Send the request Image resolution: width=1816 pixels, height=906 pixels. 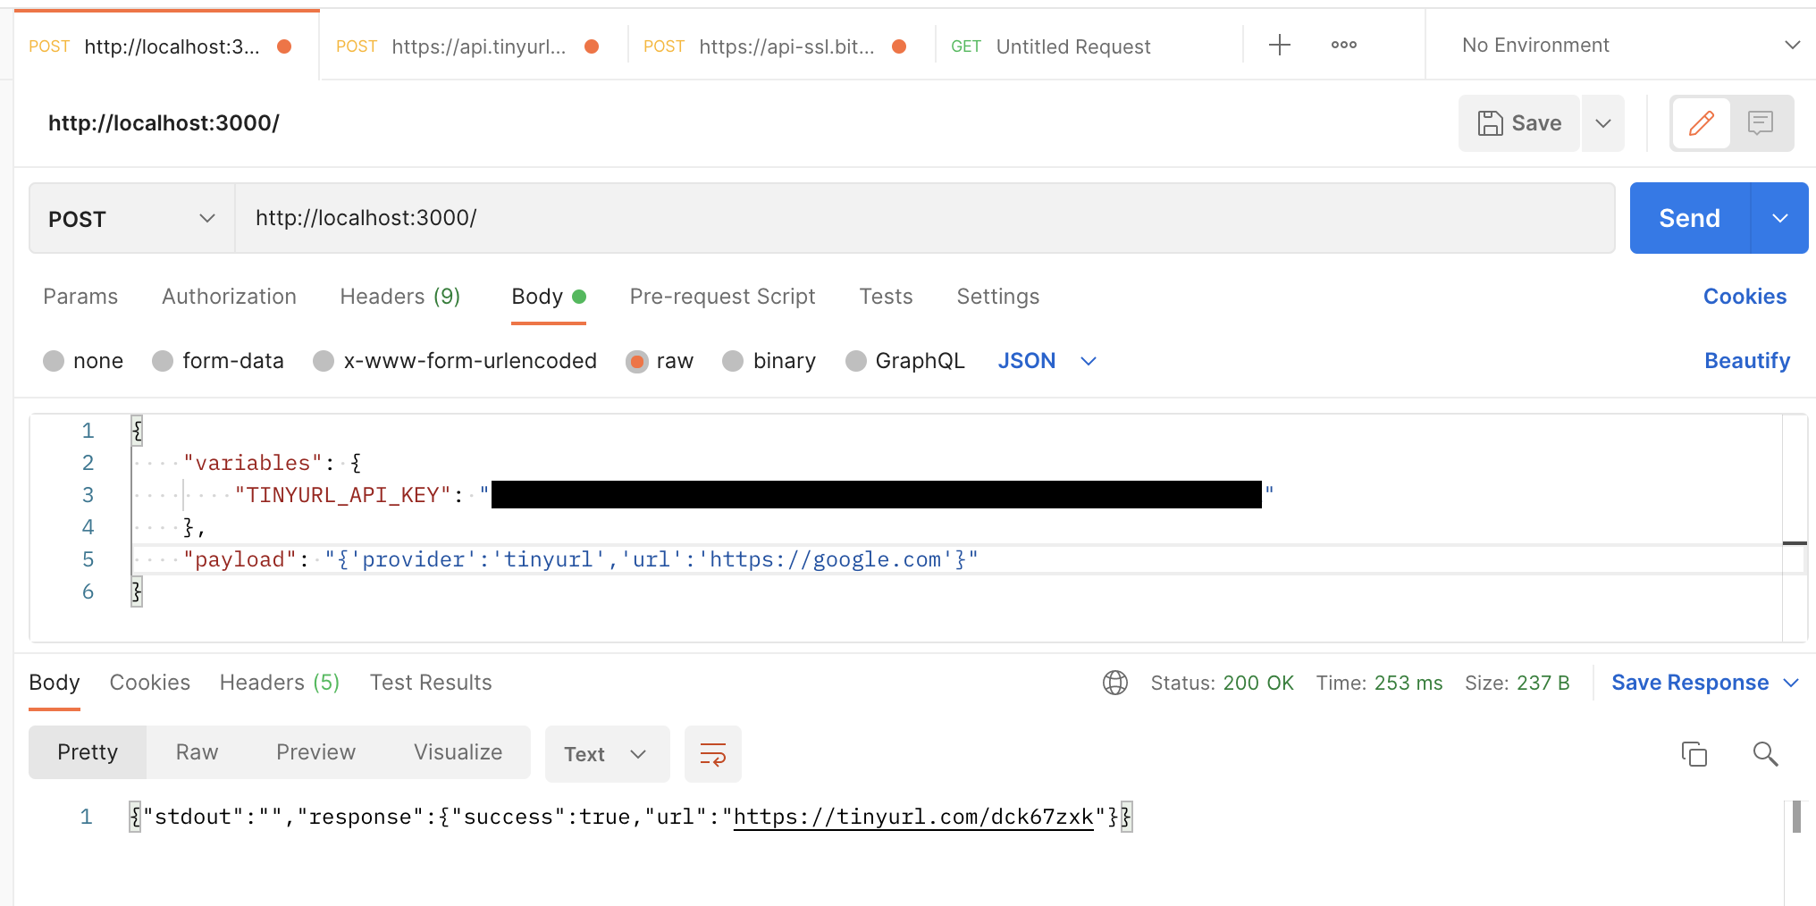coord(1689,219)
